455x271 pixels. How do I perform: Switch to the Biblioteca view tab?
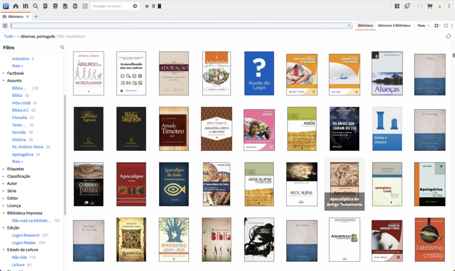pos(365,25)
